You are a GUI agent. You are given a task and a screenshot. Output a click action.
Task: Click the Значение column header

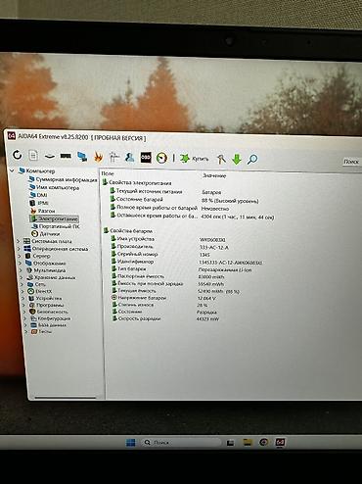pyautogui.click(x=214, y=175)
